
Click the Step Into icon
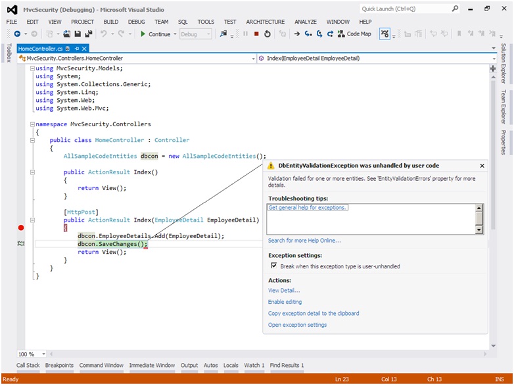pyautogui.click(x=308, y=34)
